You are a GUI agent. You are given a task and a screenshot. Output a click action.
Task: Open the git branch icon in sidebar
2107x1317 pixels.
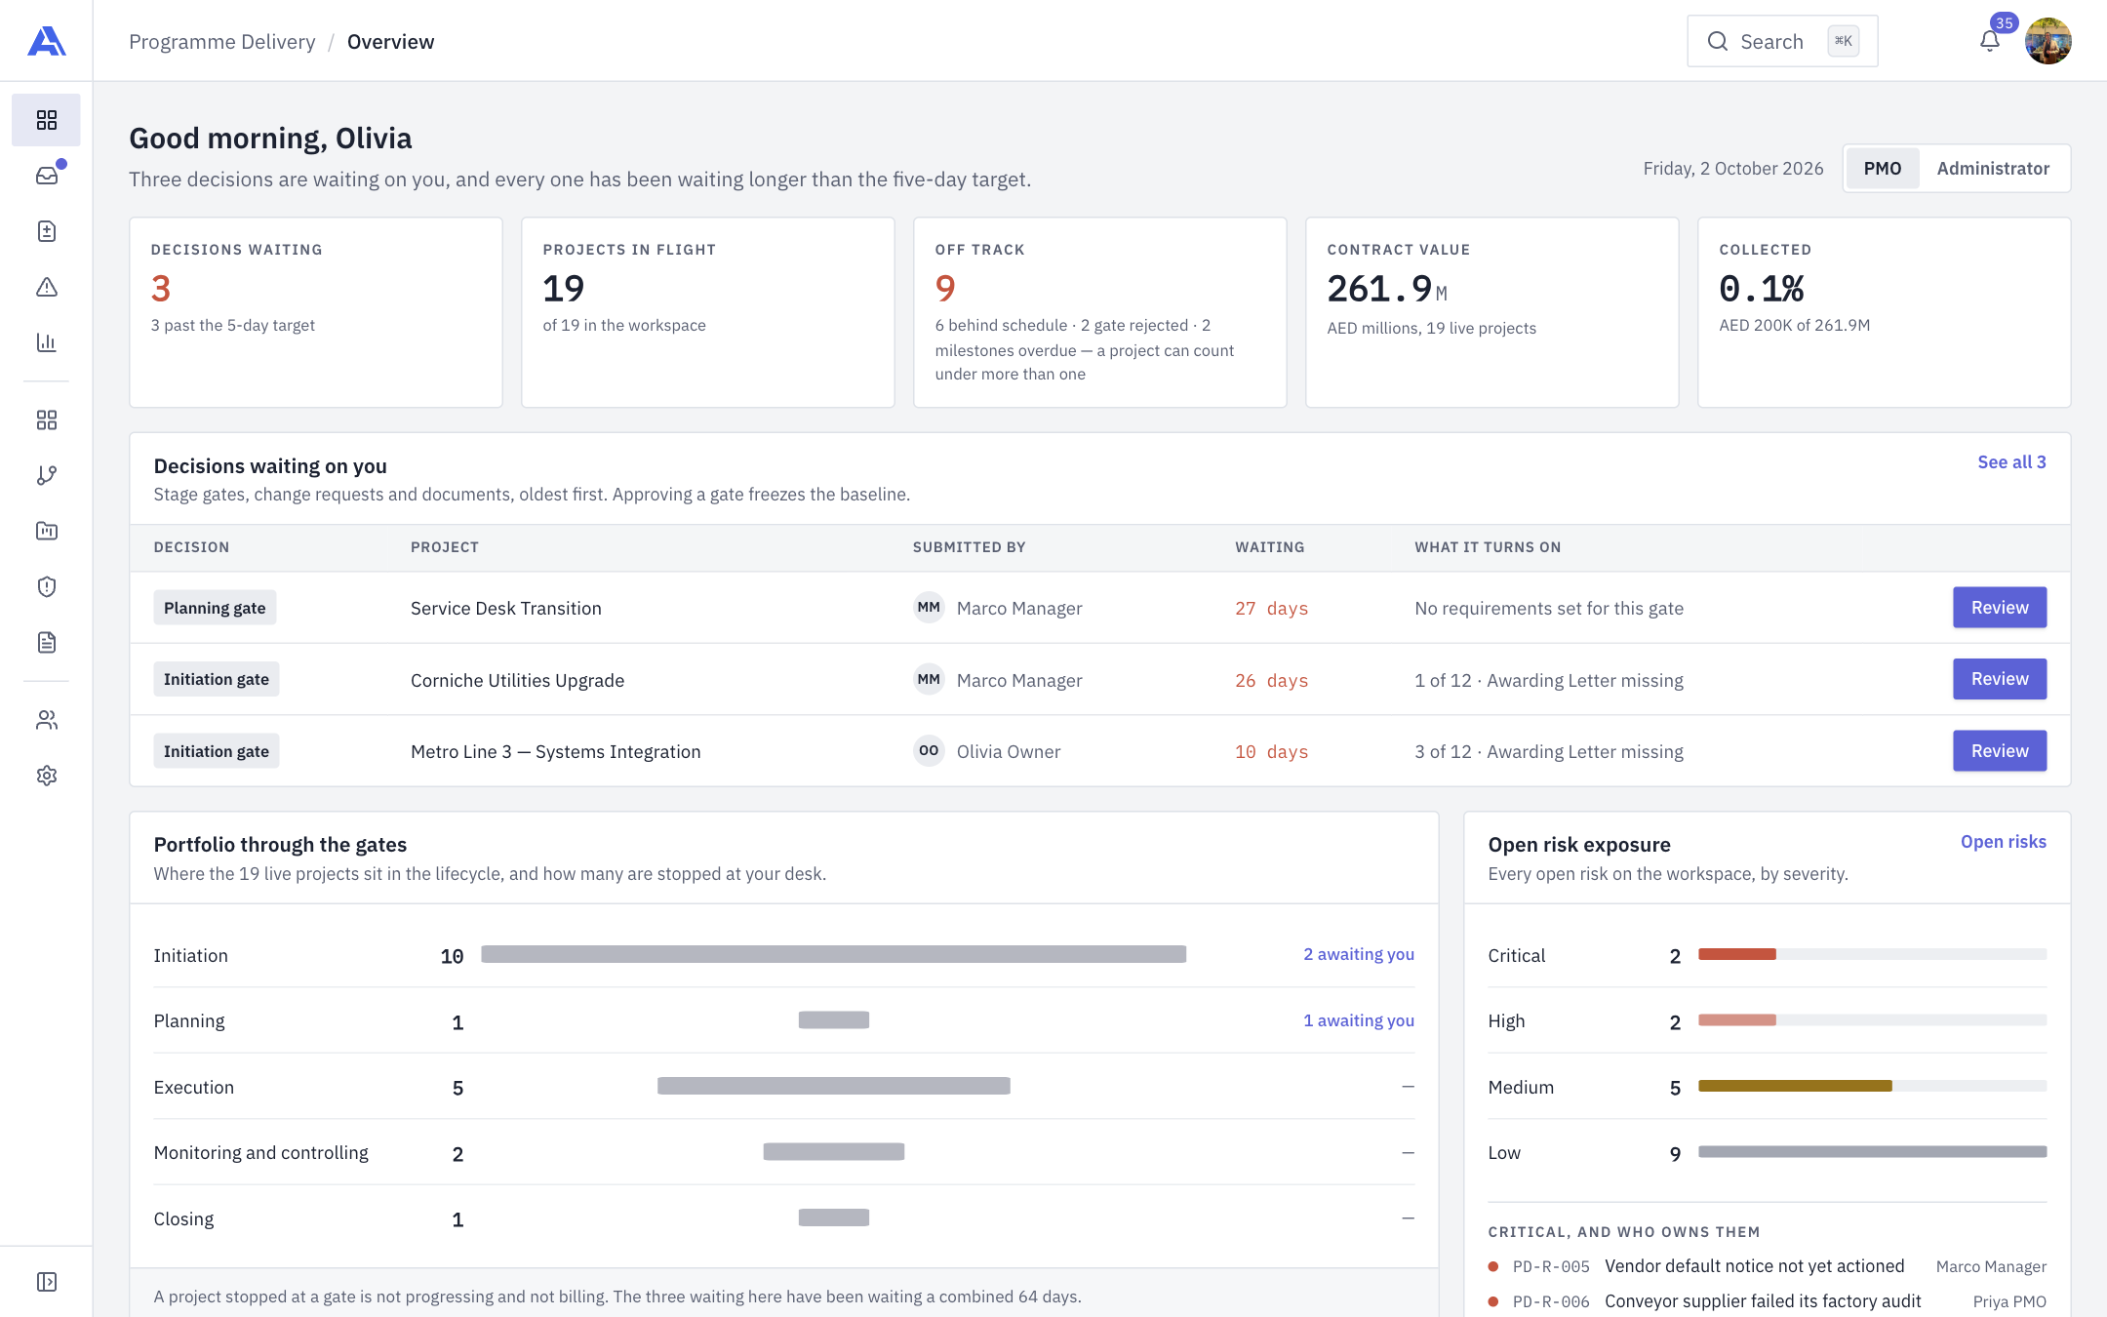tap(46, 475)
